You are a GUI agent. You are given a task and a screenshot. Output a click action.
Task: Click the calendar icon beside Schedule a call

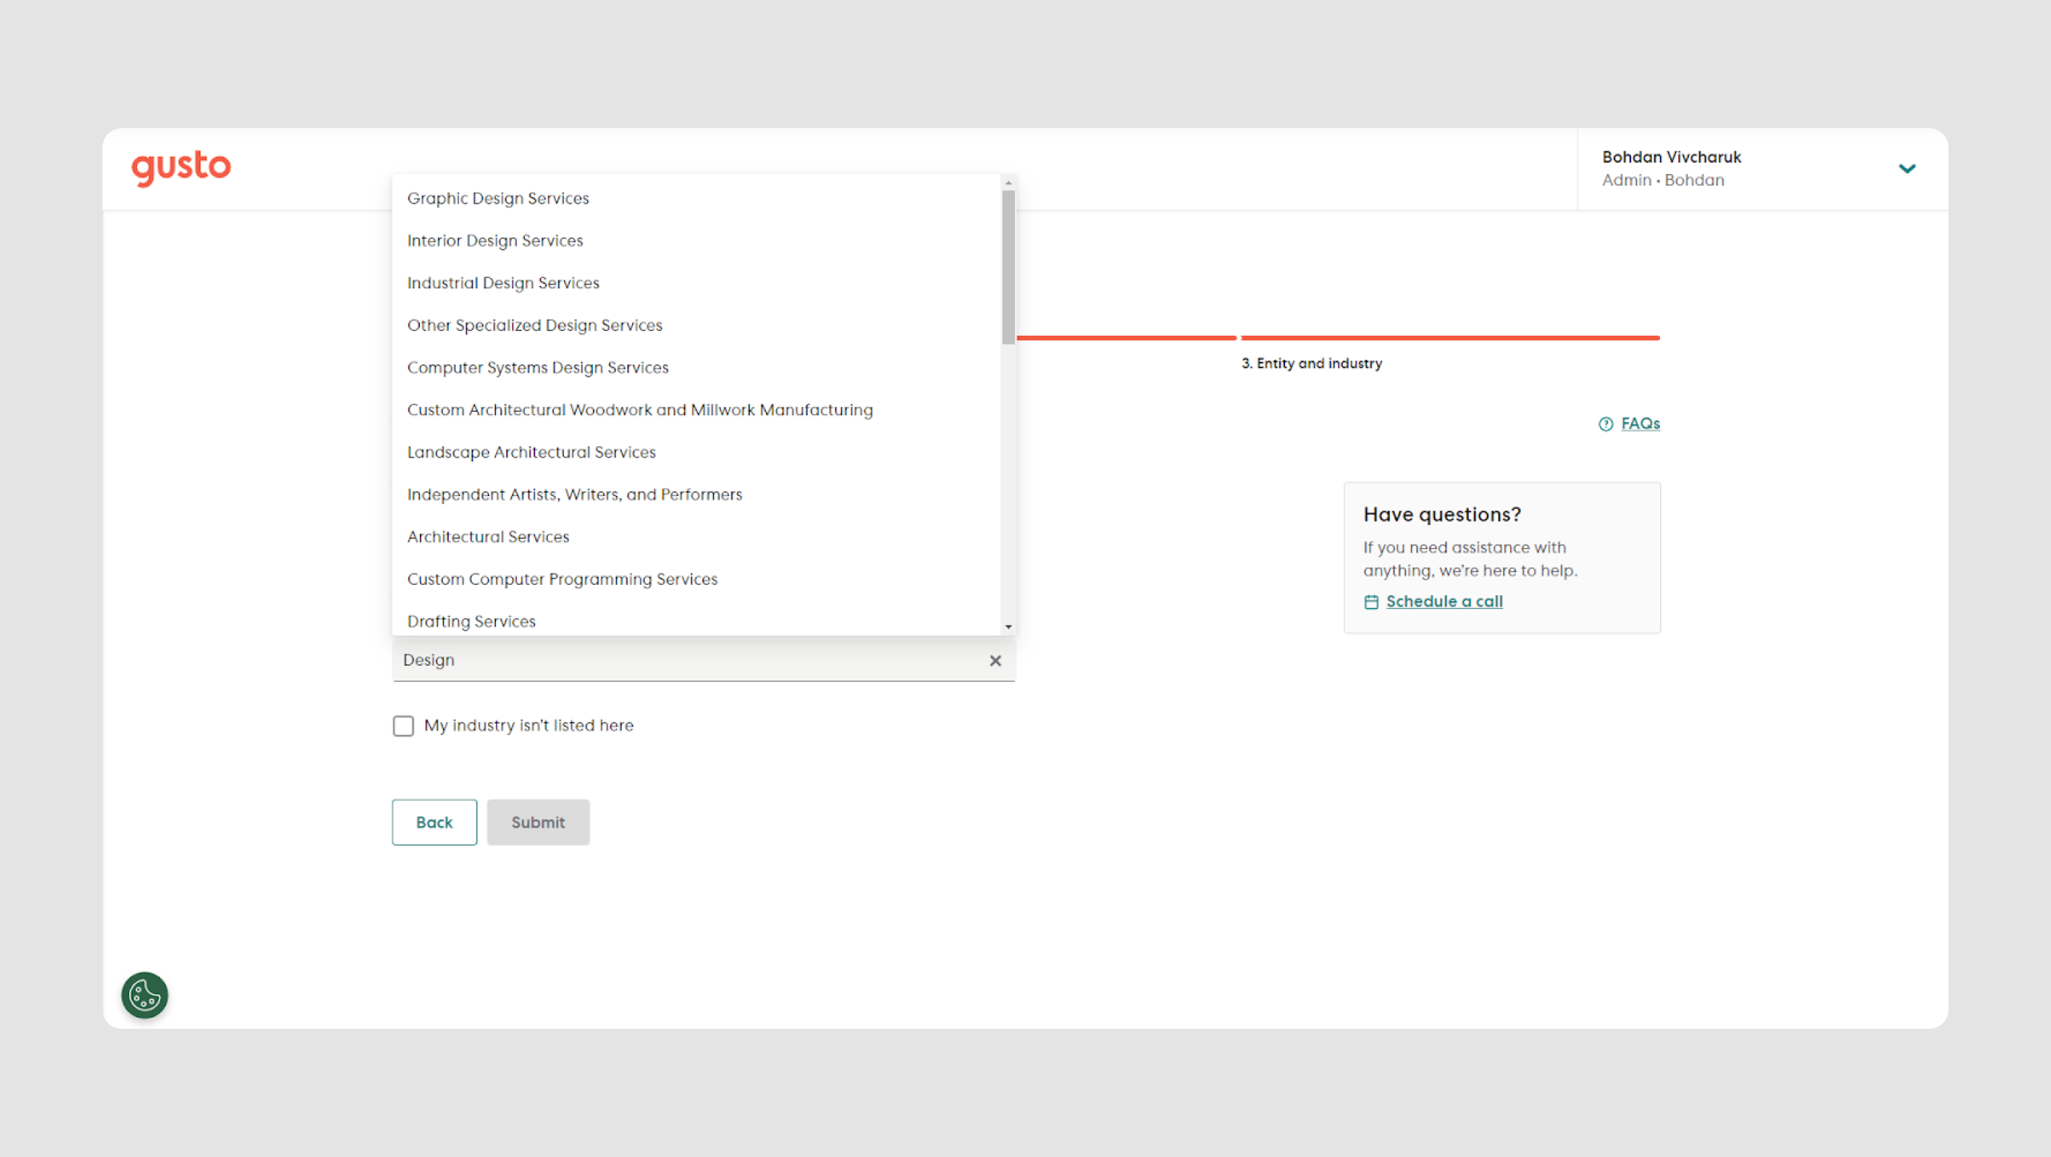[x=1372, y=602]
